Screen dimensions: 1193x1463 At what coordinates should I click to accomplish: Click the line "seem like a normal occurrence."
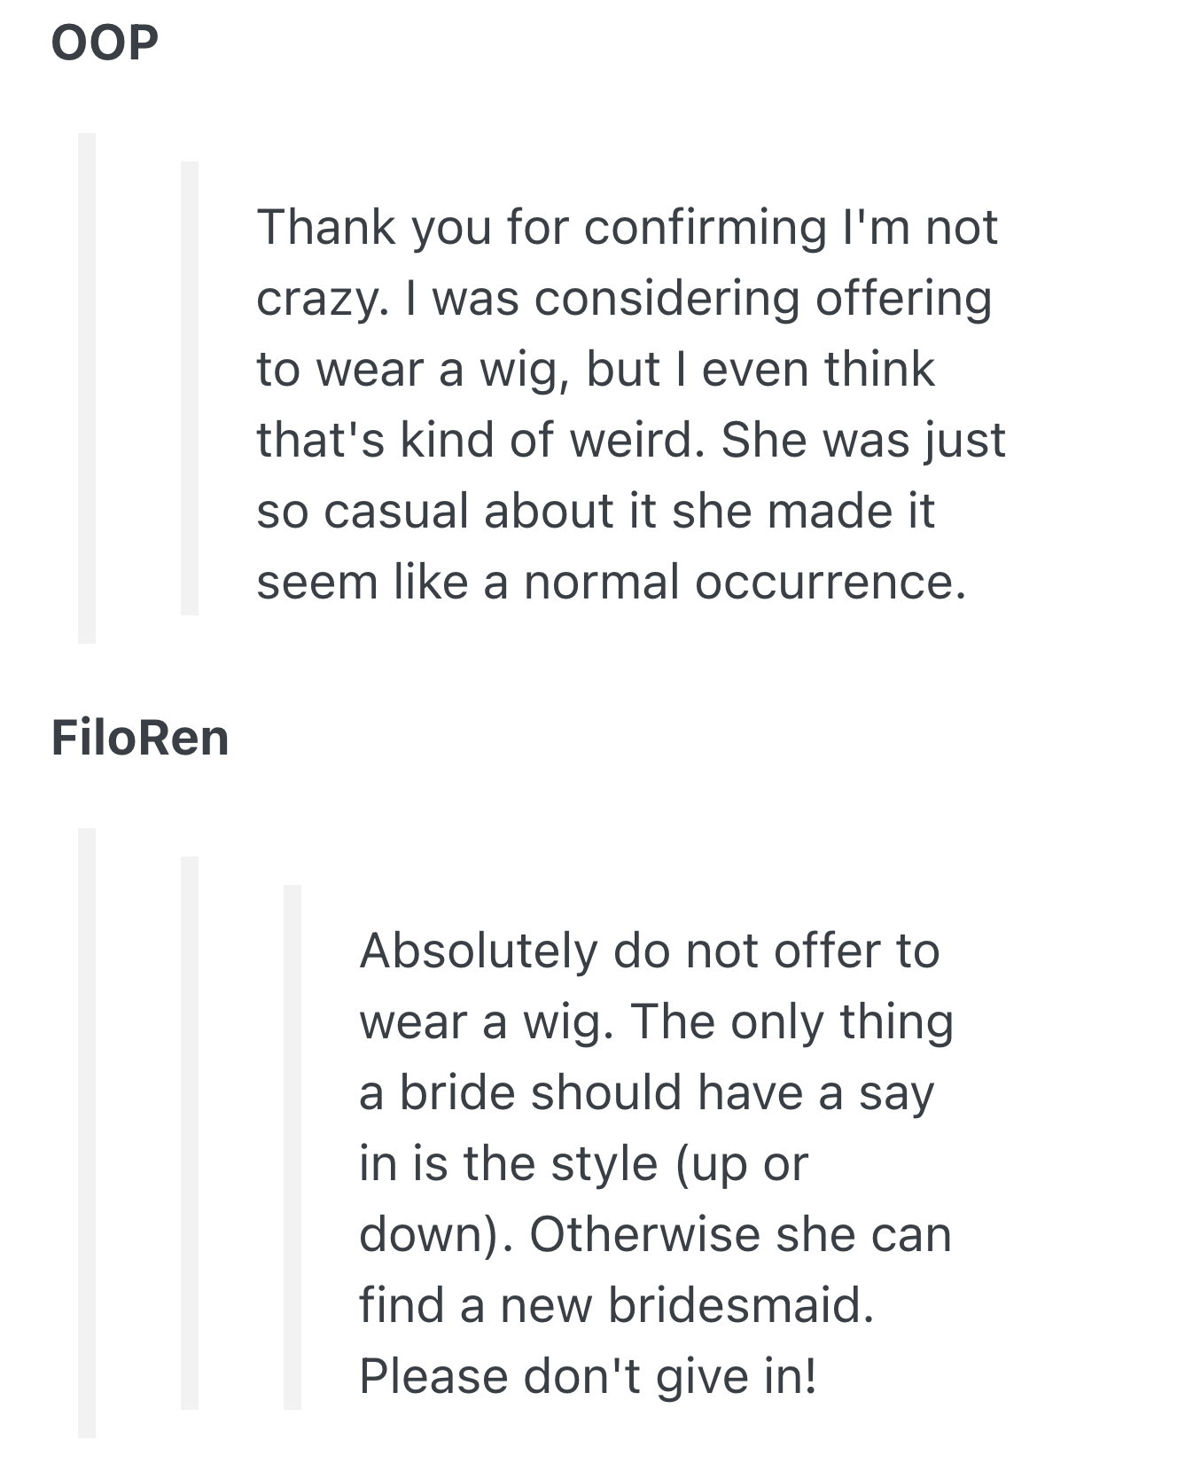click(611, 582)
